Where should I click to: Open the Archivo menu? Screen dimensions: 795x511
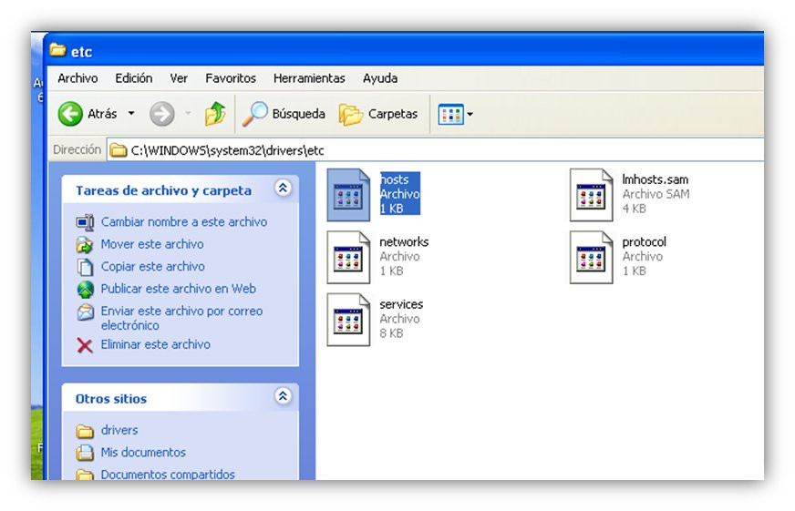click(77, 78)
